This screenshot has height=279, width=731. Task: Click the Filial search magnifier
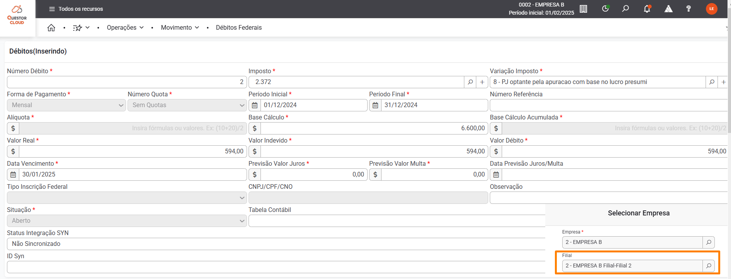click(x=709, y=266)
